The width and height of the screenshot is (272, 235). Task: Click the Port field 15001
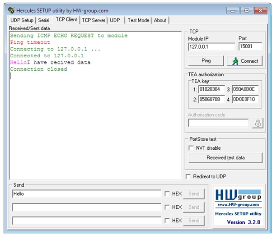(x=250, y=46)
